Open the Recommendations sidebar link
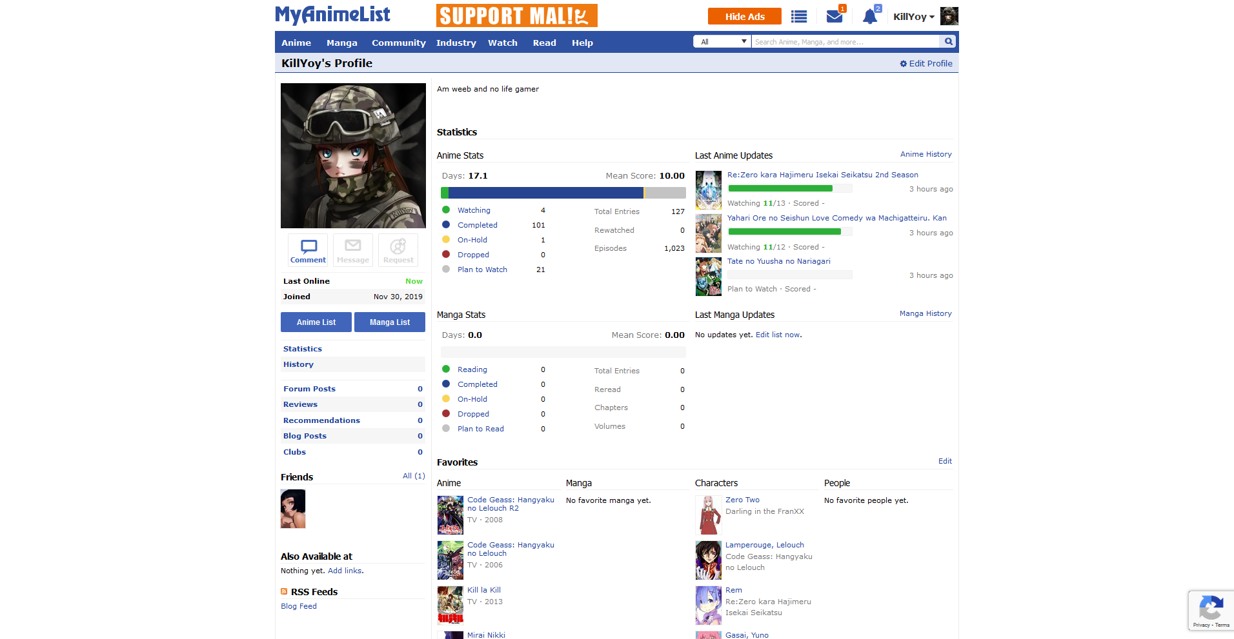Image resolution: width=1234 pixels, height=639 pixels. (x=321, y=420)
